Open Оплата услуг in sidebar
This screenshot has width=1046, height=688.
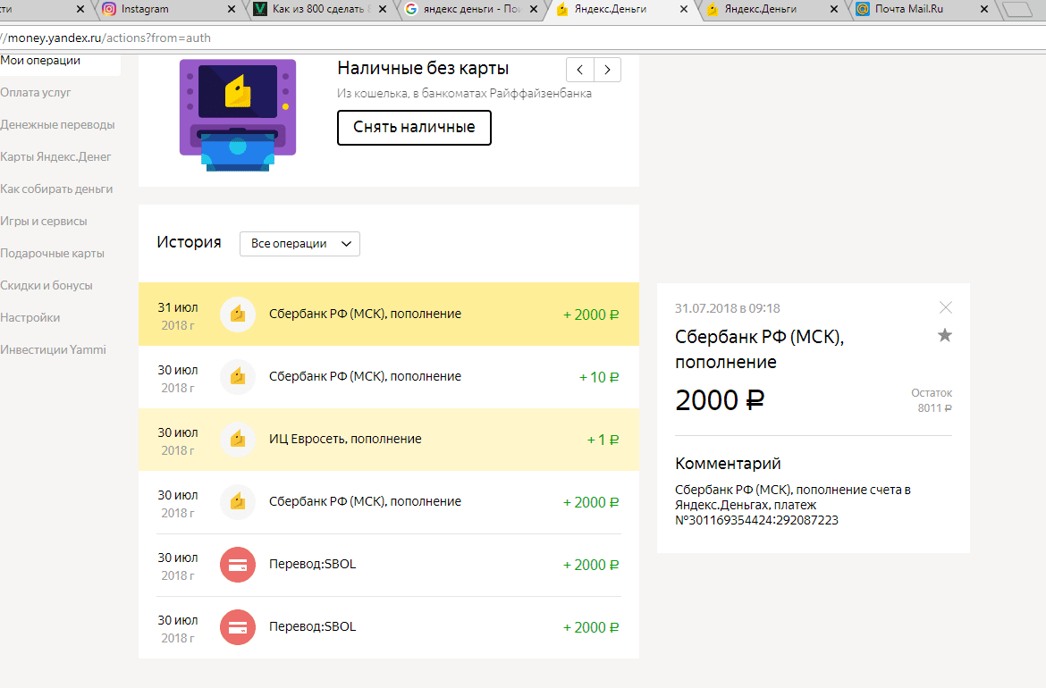tap(36, 92)
